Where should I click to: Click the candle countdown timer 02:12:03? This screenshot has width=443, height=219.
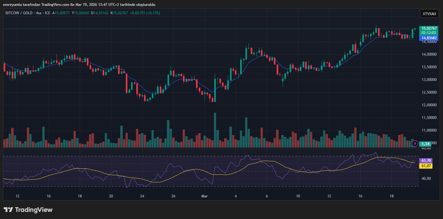(429, 32)
